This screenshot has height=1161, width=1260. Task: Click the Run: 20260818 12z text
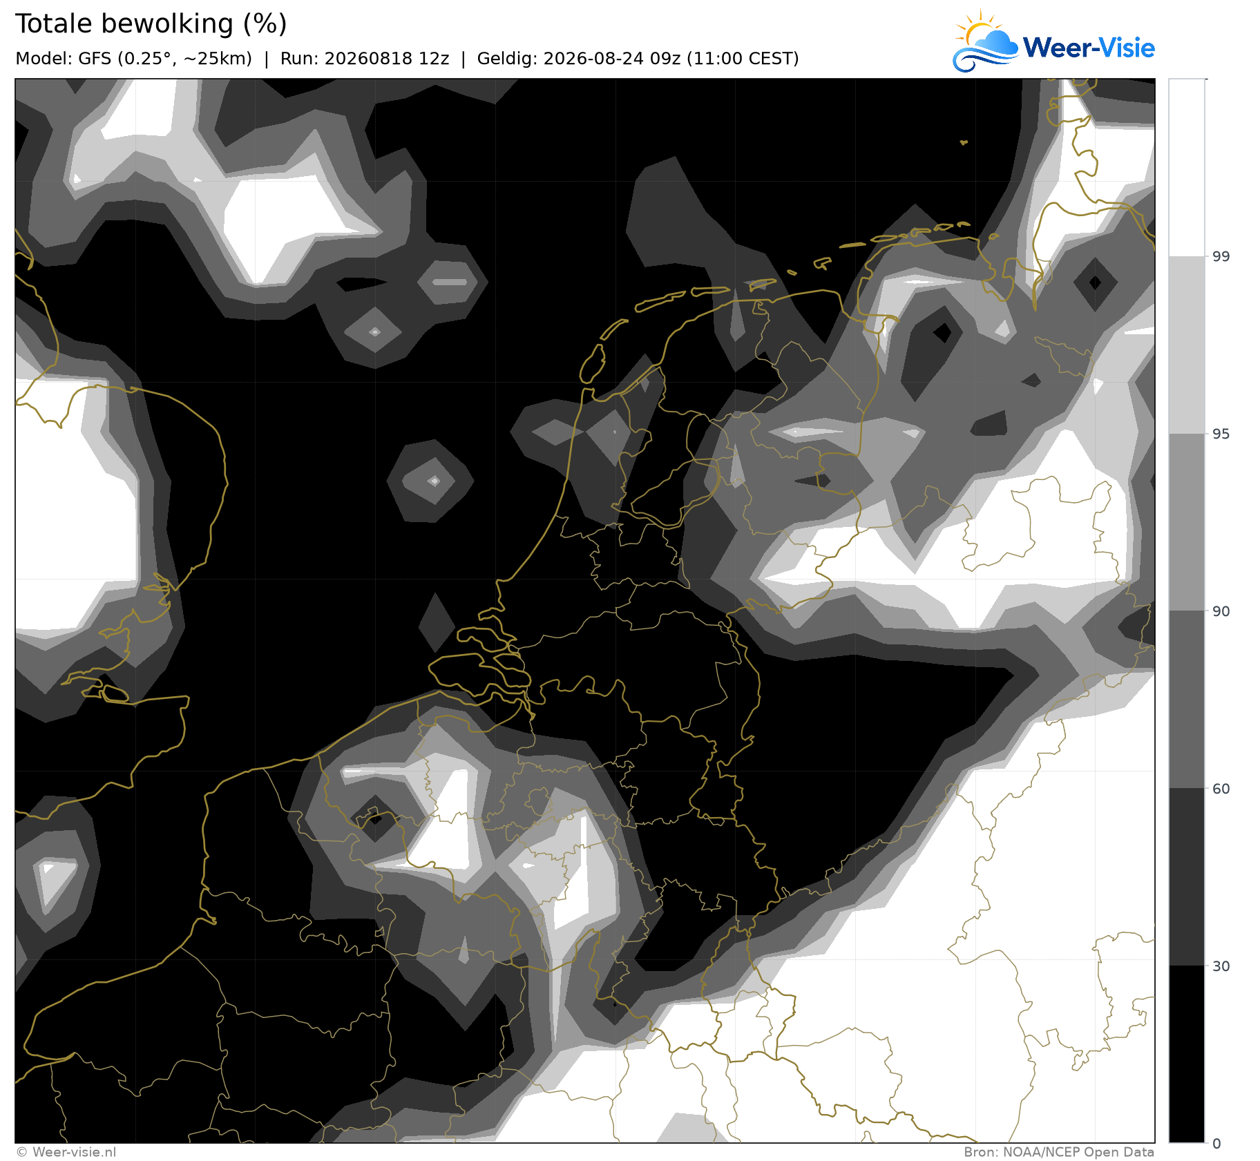point(365,59)
